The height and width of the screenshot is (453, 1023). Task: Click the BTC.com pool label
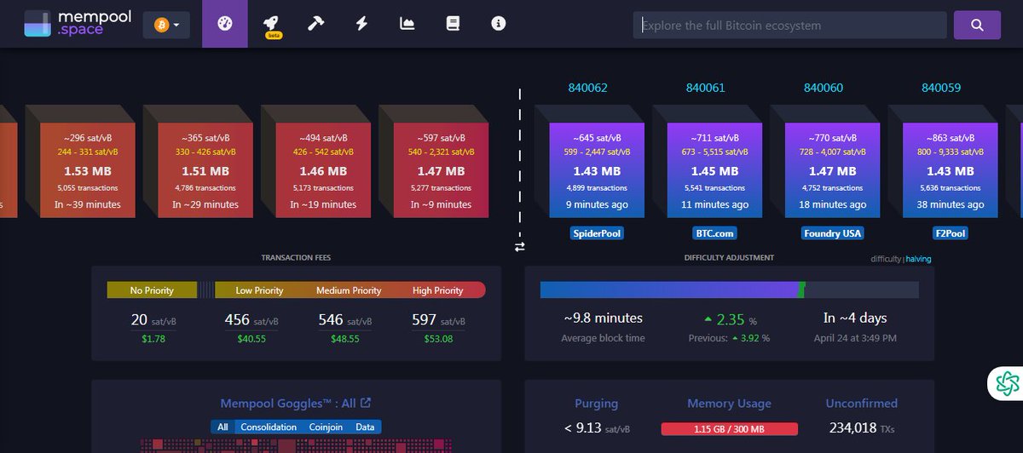(x=714, y=232)
